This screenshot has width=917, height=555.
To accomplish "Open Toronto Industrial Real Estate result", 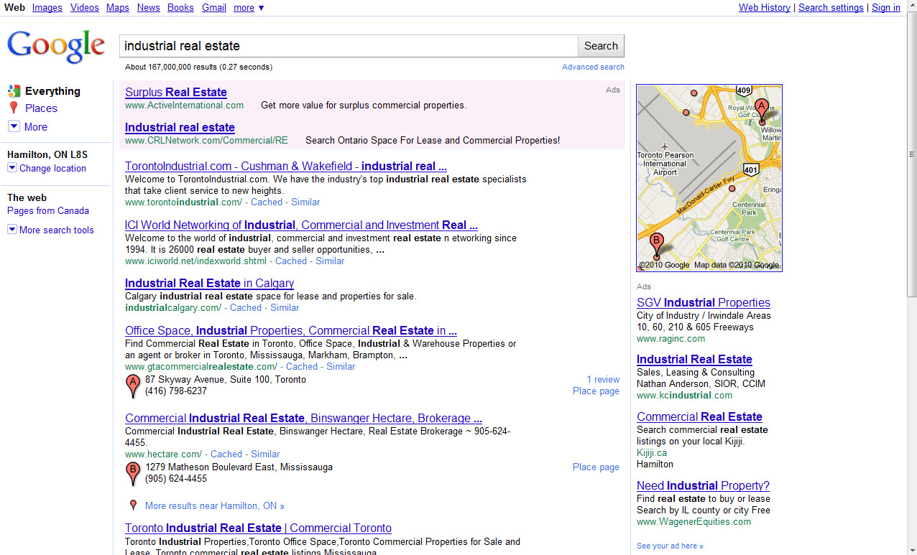I will pos(258,528).
